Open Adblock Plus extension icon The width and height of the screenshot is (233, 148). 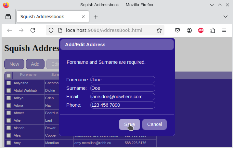pos(201,30)
